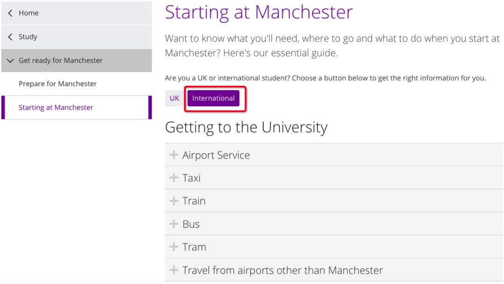This screenshot has height=284, width=504.
Task: Collapse the Get ready for Manchester section
Action: point(10,61)
